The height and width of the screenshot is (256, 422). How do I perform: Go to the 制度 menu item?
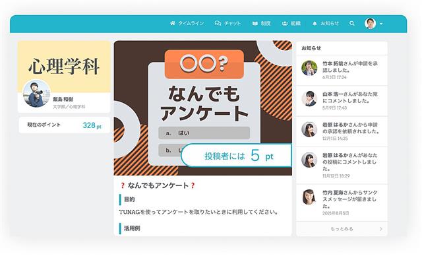[x=261, y=23]
